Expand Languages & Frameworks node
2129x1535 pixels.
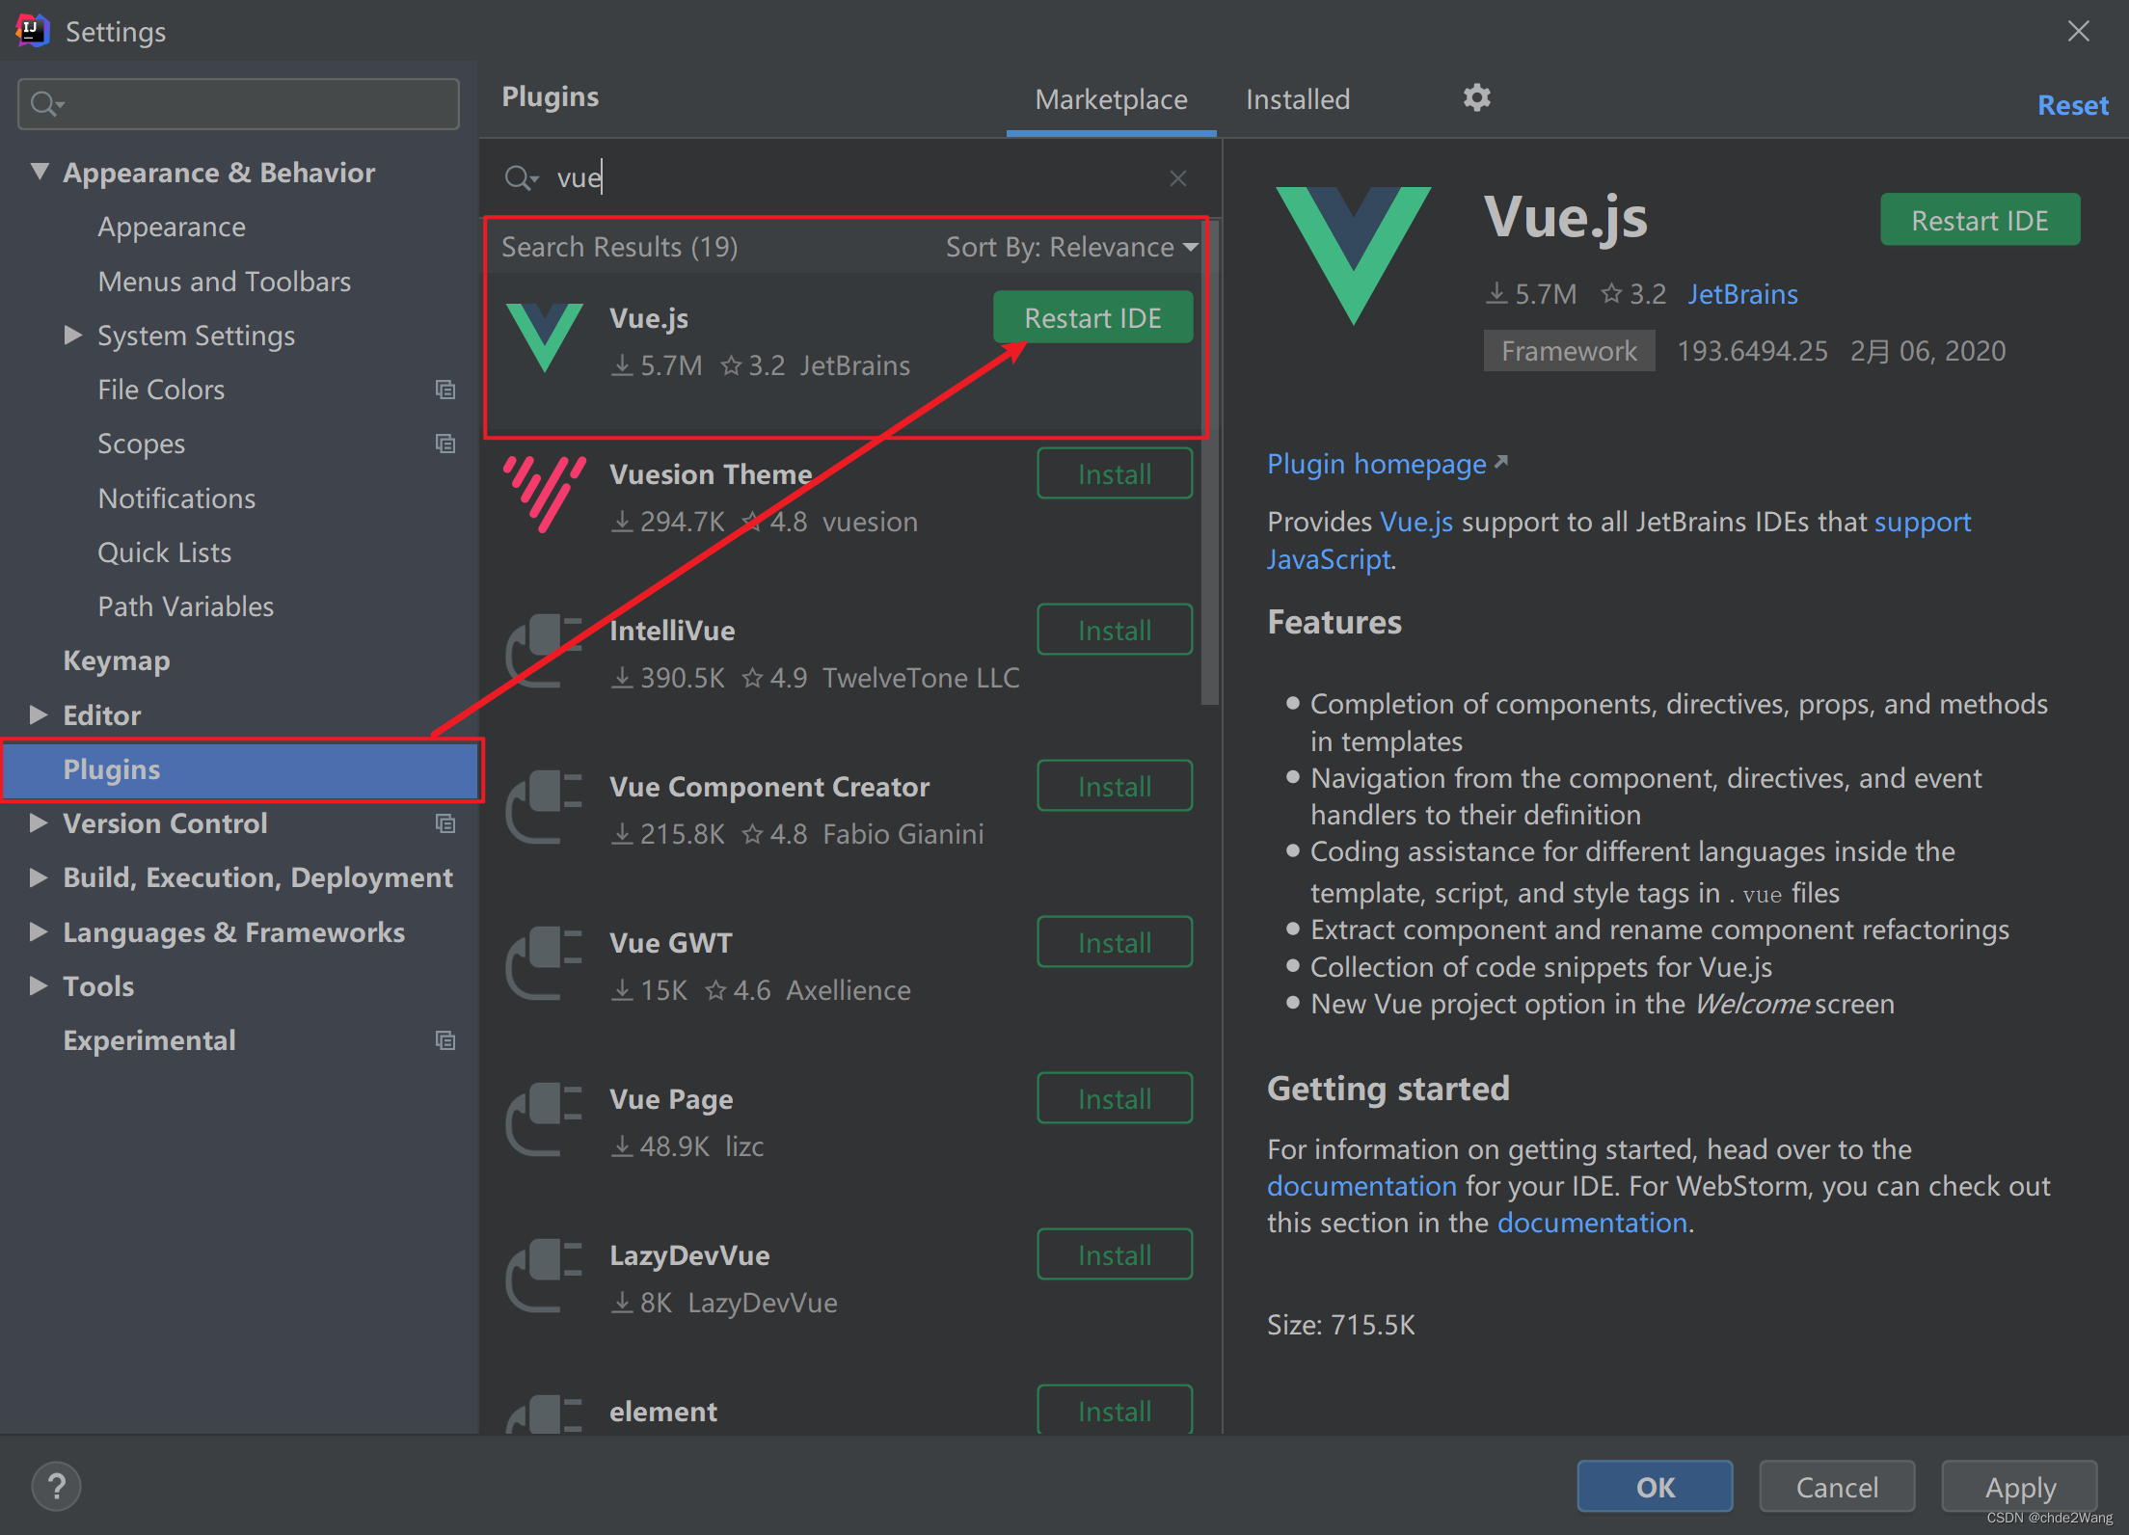pos(39,931)
